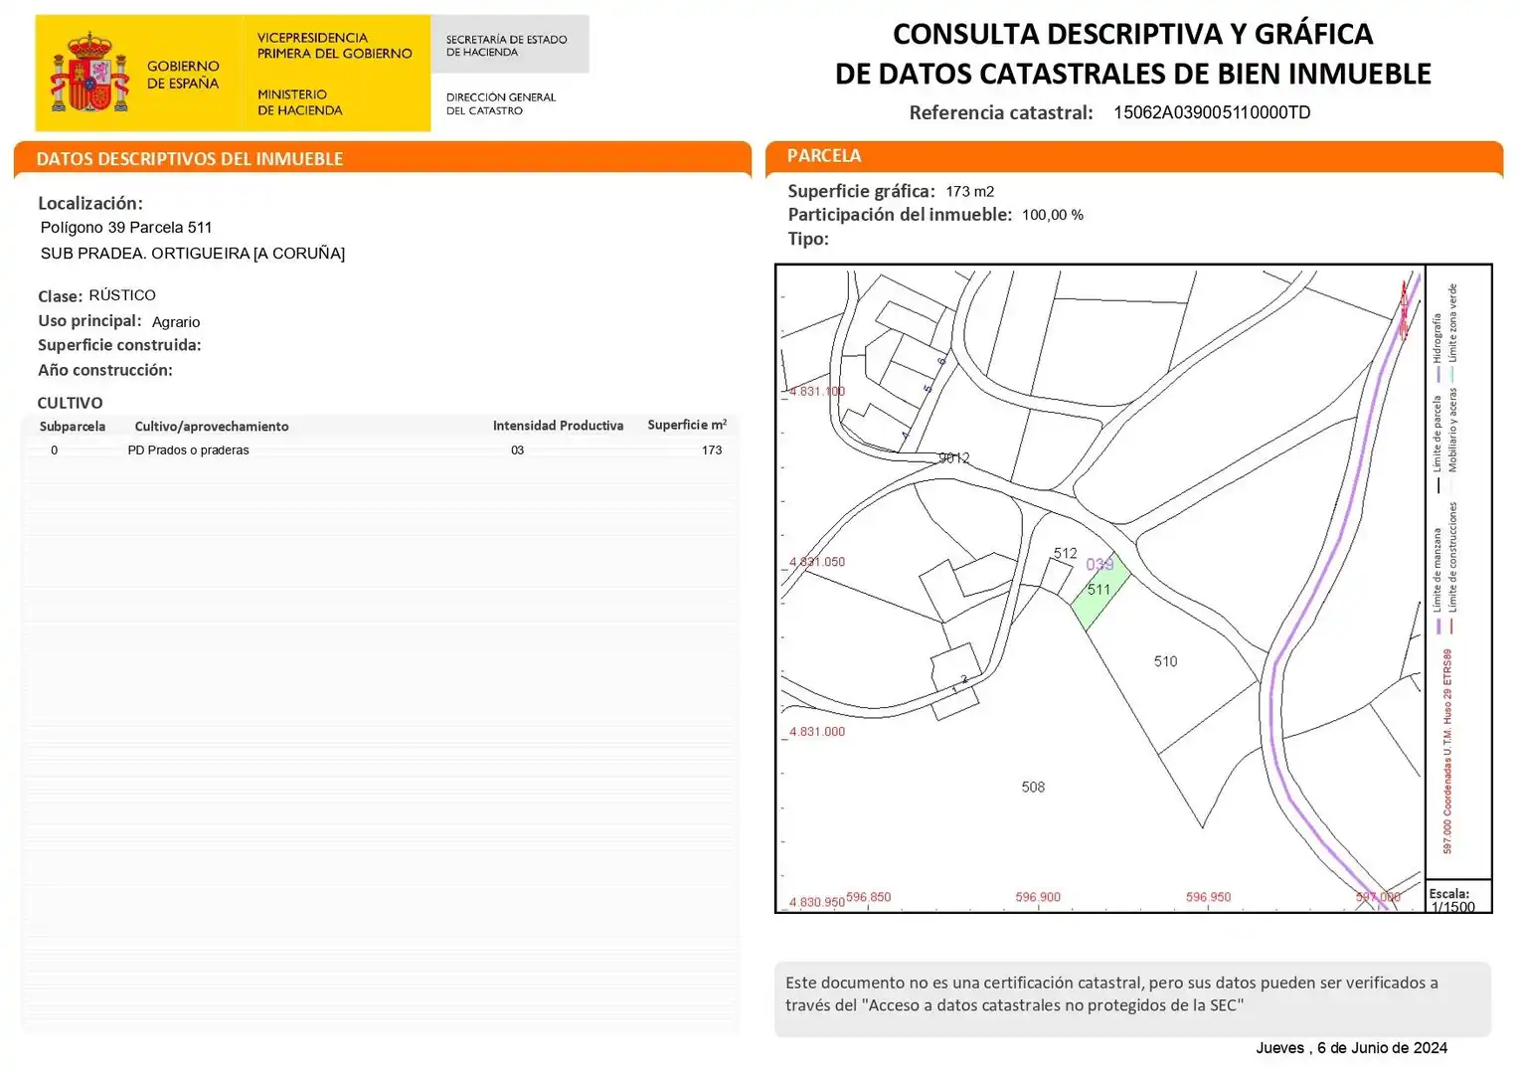Click the '4.831.050' coordinate label

pos(817,562)
